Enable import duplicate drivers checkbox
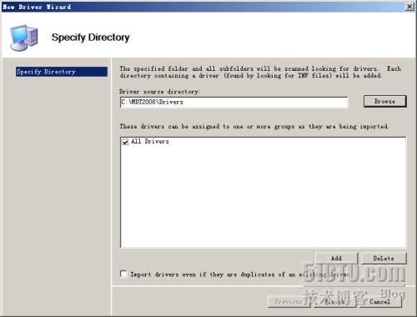The image size is (417, 317). [123, 274]
